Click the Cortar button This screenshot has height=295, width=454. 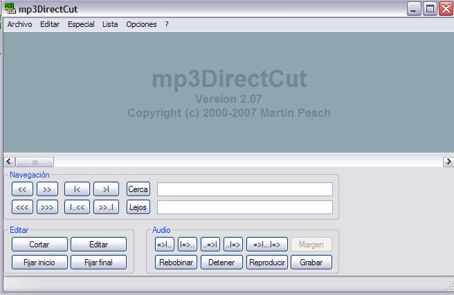point(39,245)
